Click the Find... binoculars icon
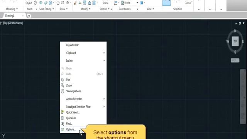The image size is (247, 139). pyautogui.click(x=63, y=124)
